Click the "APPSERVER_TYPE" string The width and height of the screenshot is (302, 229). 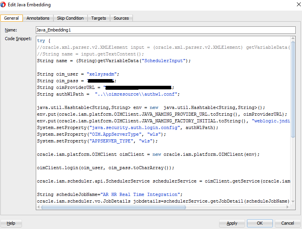[111, 141]
